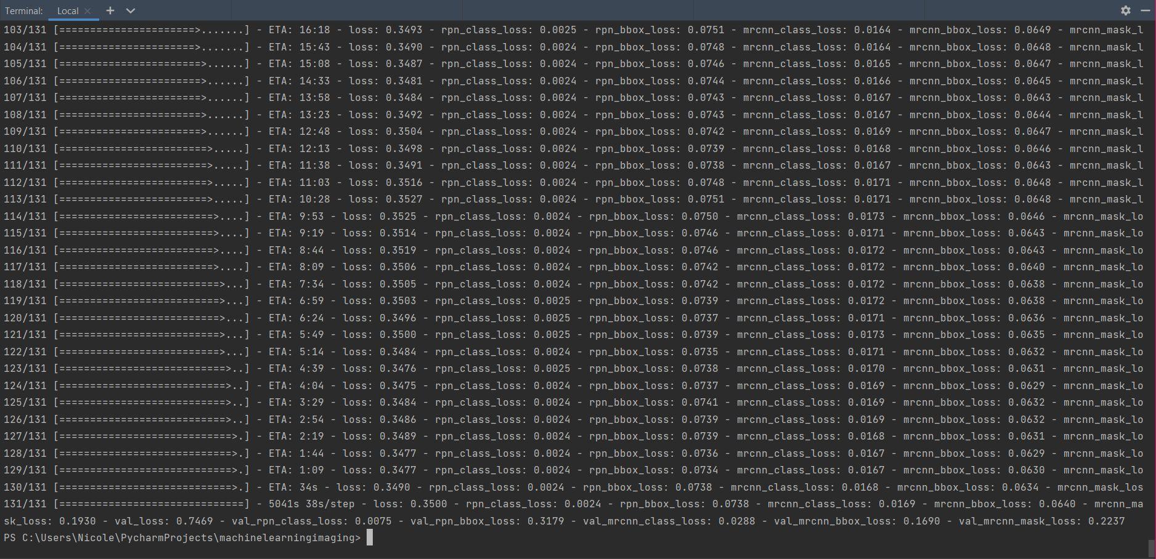Click the 'val_rpn_bbox_loss: 0.3179' value
The image size is (1156, 559).
coord(487,521)
